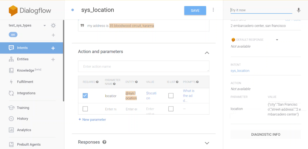Click the training phrase quote icon
Screen dimensions: 308x149
pyautogui.click(x=82, y=26)
